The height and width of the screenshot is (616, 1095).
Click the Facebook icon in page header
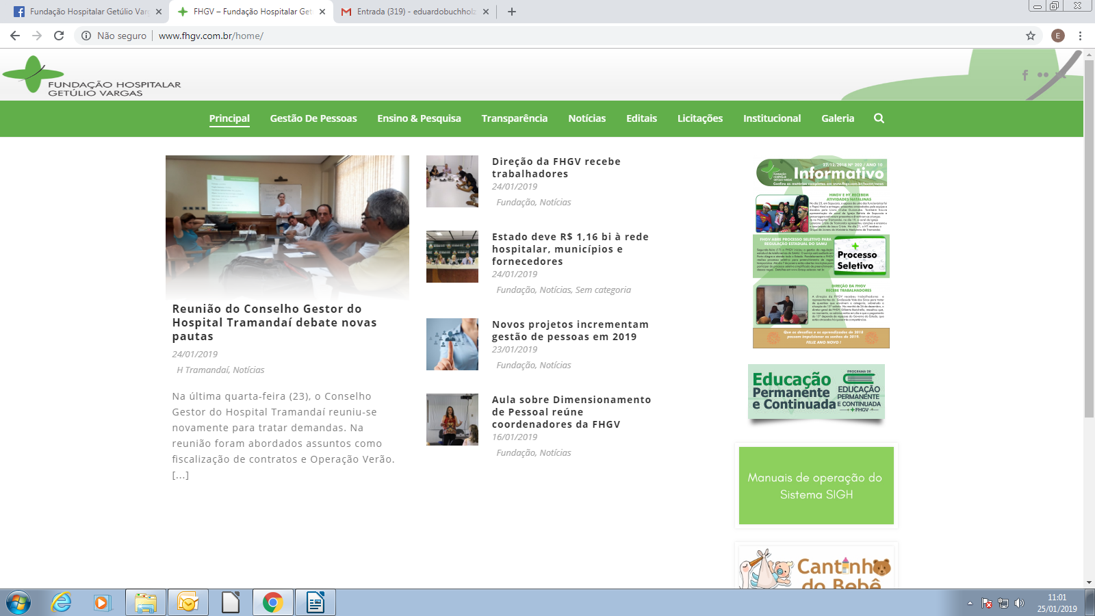point(1025,75)
